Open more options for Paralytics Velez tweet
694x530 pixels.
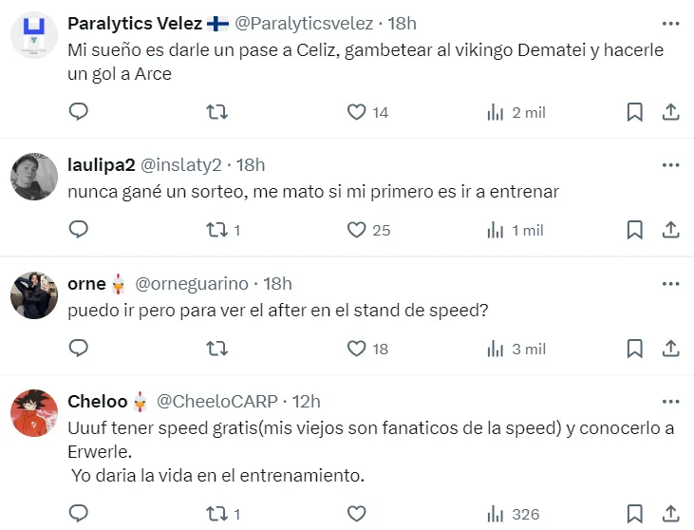[x=670, y=22]
